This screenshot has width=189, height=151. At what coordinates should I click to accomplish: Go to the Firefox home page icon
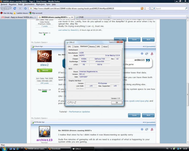click(x=25, y=8)
